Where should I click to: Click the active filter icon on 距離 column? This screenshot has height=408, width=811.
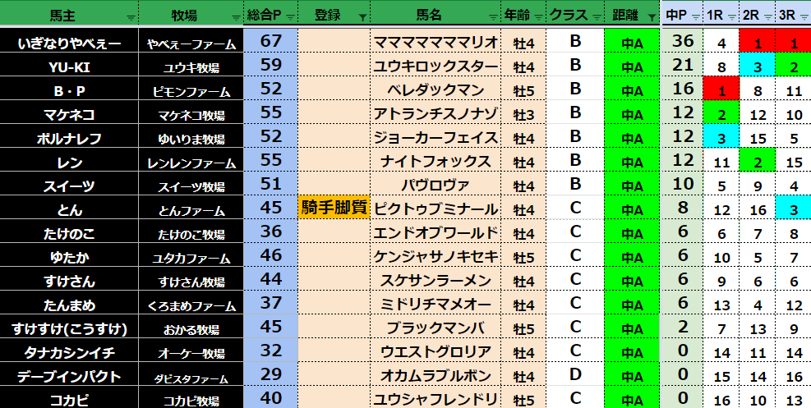click(x=651, y=16)
